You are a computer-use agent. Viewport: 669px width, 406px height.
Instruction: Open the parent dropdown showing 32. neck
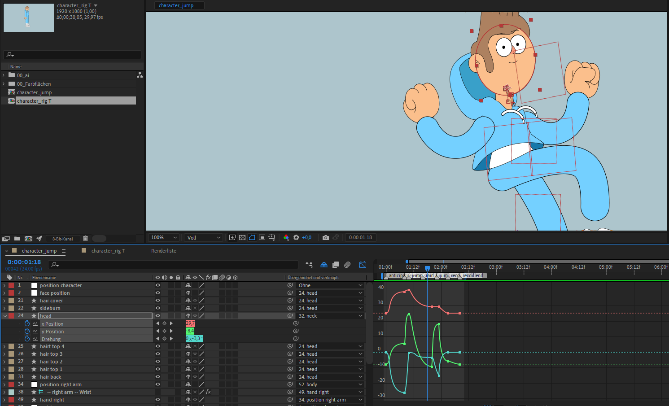[330, 316]
